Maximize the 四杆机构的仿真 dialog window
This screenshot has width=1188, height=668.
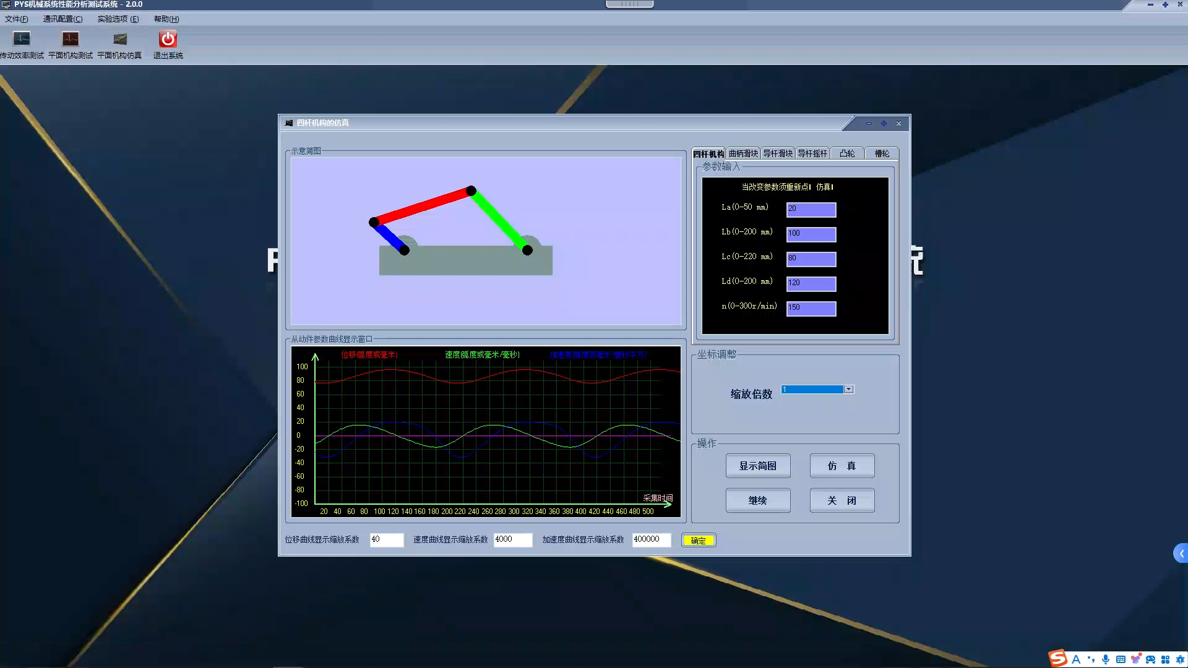click(x=884, y=124)
